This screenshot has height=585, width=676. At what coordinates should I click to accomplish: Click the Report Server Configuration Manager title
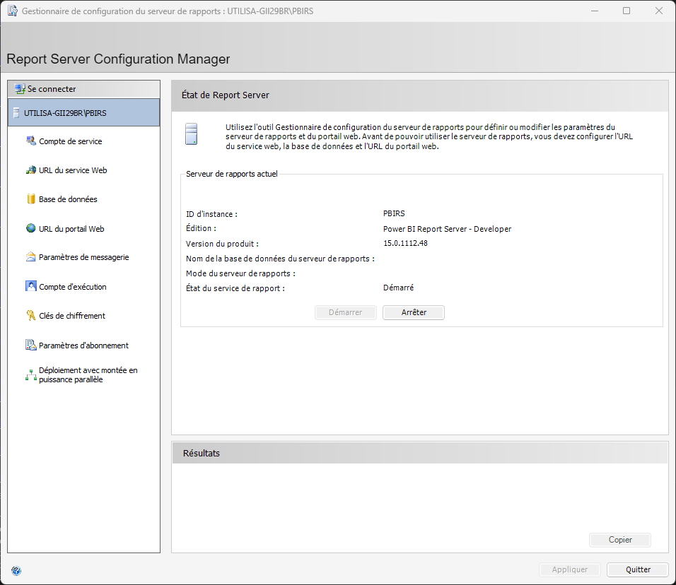pos(118,59)
